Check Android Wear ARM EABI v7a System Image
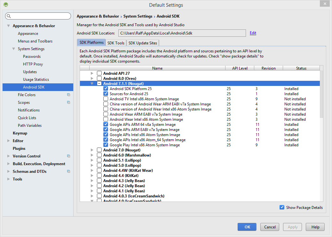The width and height of the screenshot is (332, 237). 106,114
